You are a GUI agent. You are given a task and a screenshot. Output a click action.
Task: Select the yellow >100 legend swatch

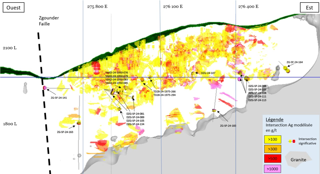[x=273, y=139]
